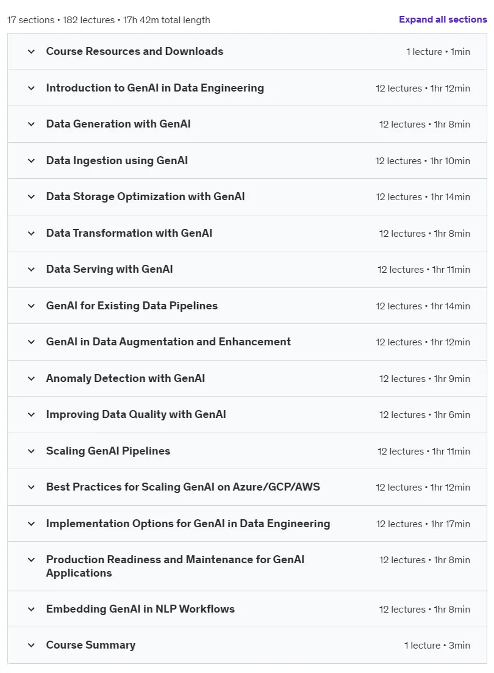Open the Anomaly Detection with GenAI section title

coord(125,378)
